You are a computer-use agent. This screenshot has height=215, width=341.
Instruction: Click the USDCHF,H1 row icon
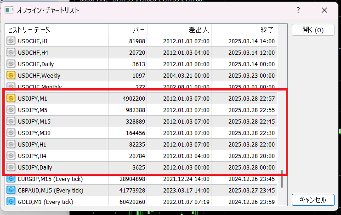tap(11, 41)
